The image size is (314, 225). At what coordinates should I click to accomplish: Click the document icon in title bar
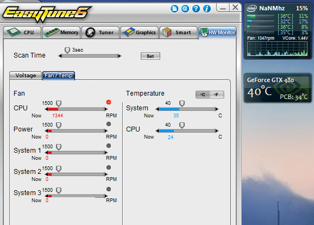coord(174,9)
